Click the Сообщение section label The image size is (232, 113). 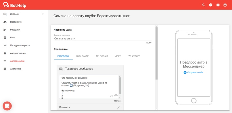coord(61,49)
